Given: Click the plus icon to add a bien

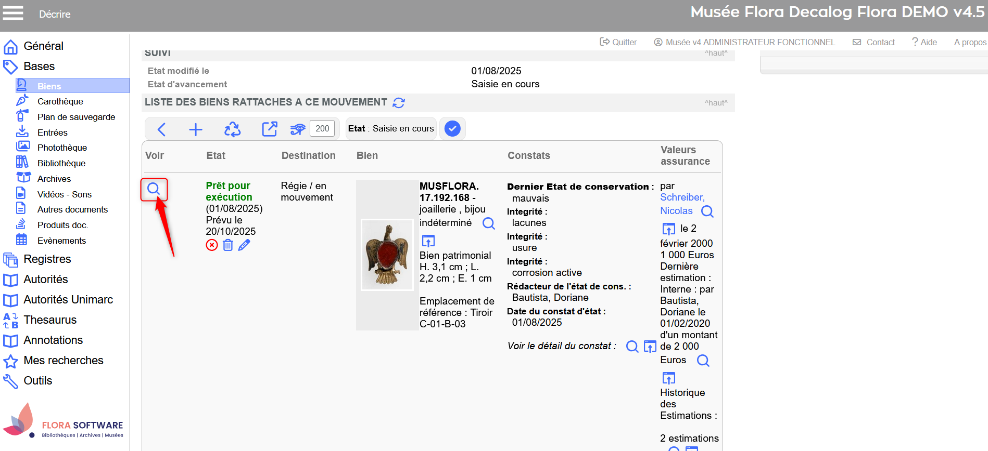Looking at the screenshot, I should (196, 129).
